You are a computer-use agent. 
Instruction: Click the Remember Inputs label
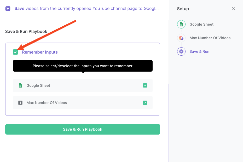pos(40,52)
